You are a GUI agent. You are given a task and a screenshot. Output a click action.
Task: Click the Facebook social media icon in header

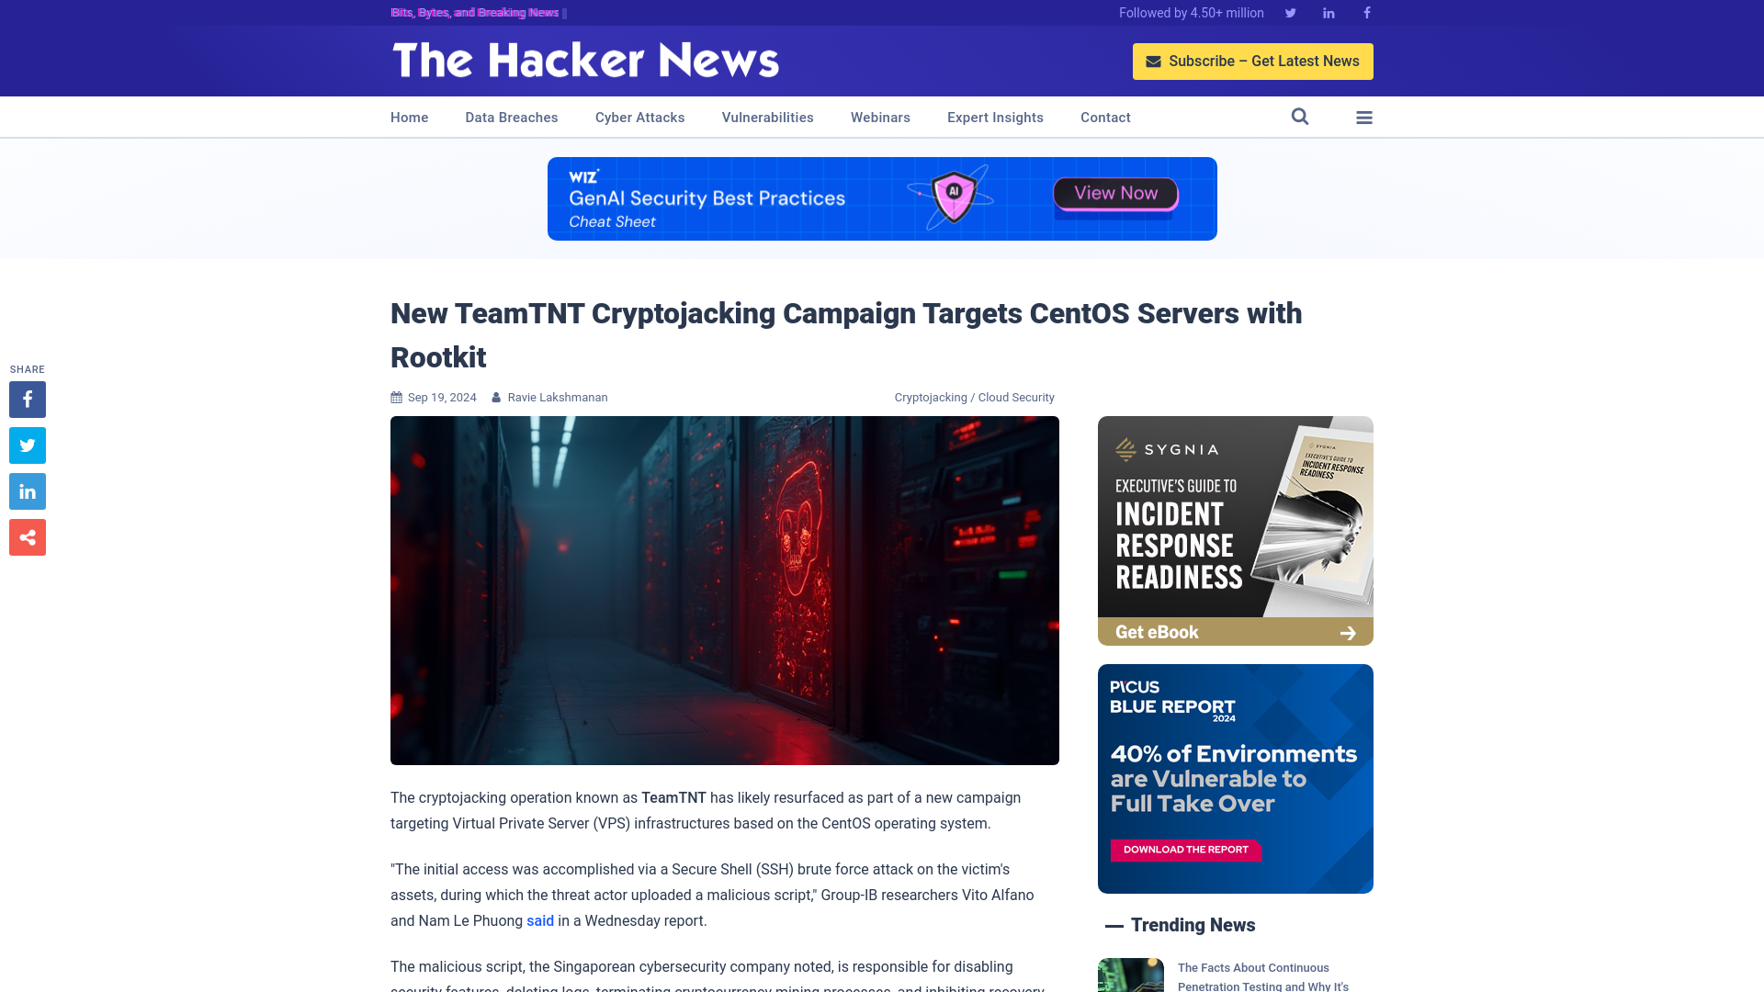[1366, 12]
